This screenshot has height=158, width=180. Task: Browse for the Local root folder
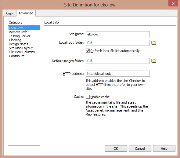click(154, 43)
